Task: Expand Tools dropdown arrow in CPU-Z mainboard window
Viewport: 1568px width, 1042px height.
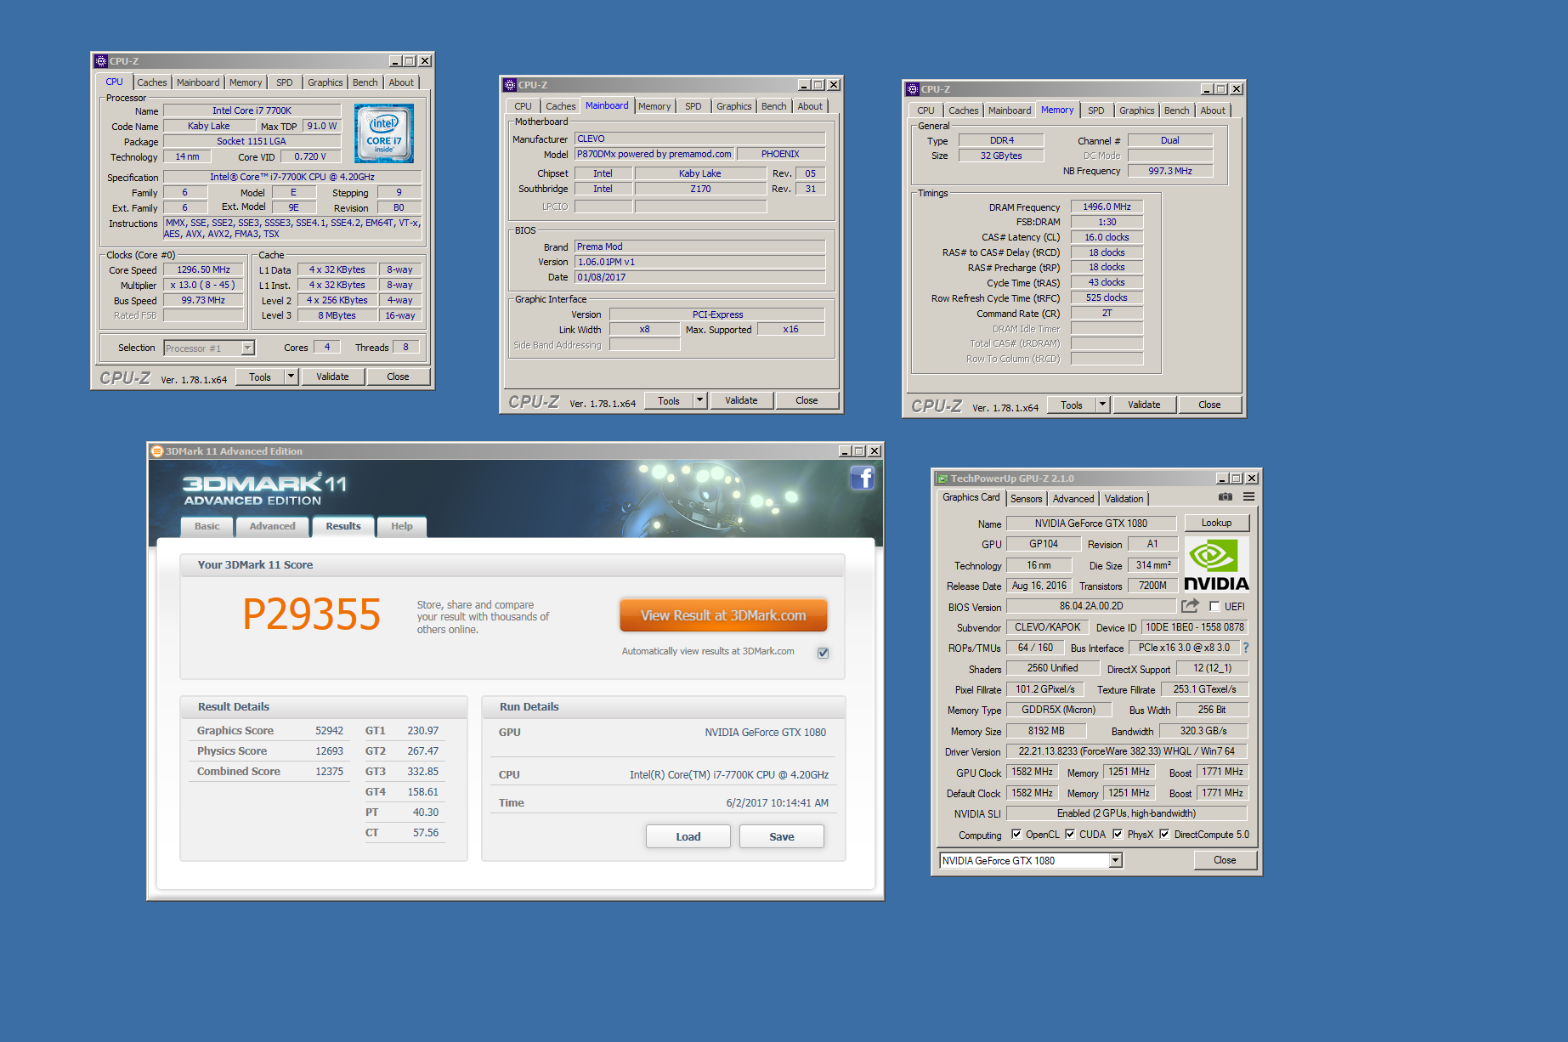Action: click(x=699, y=400)
